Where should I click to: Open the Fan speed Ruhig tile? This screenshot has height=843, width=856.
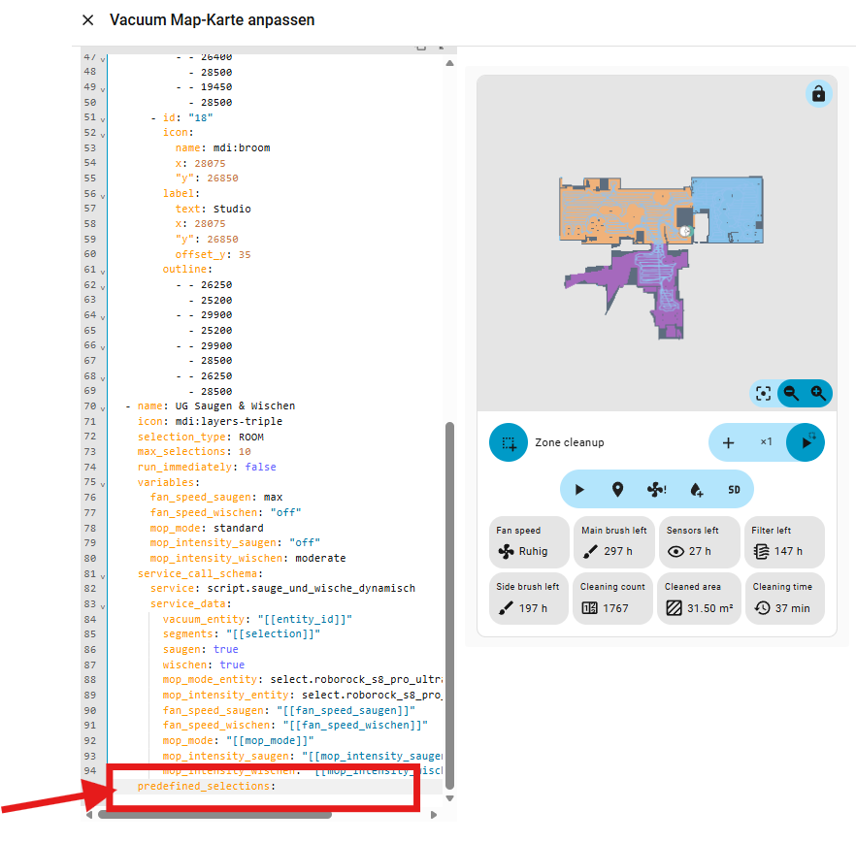point(527,542)
